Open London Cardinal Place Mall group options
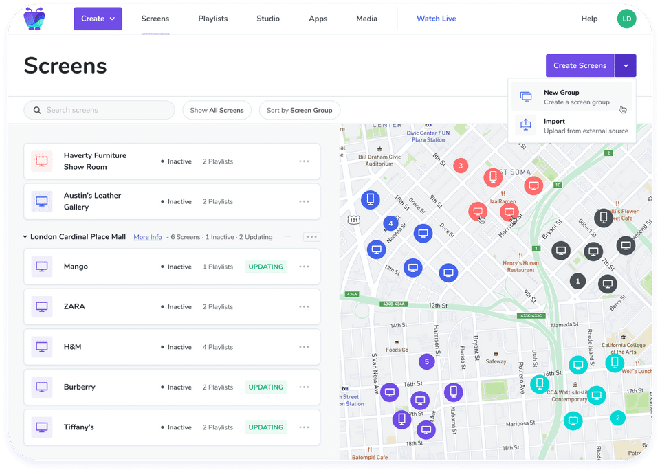 (311, 237)
